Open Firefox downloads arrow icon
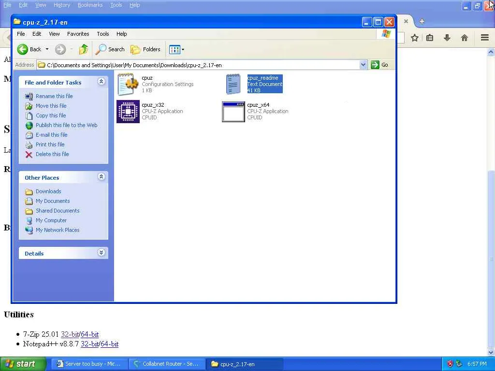495x371 pixels. coord(447,38)
